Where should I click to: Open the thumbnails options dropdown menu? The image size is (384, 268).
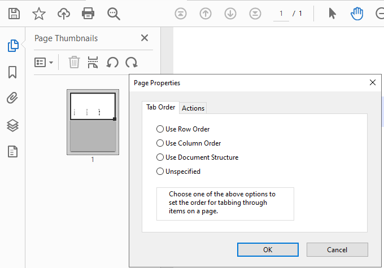click(44, 63)
